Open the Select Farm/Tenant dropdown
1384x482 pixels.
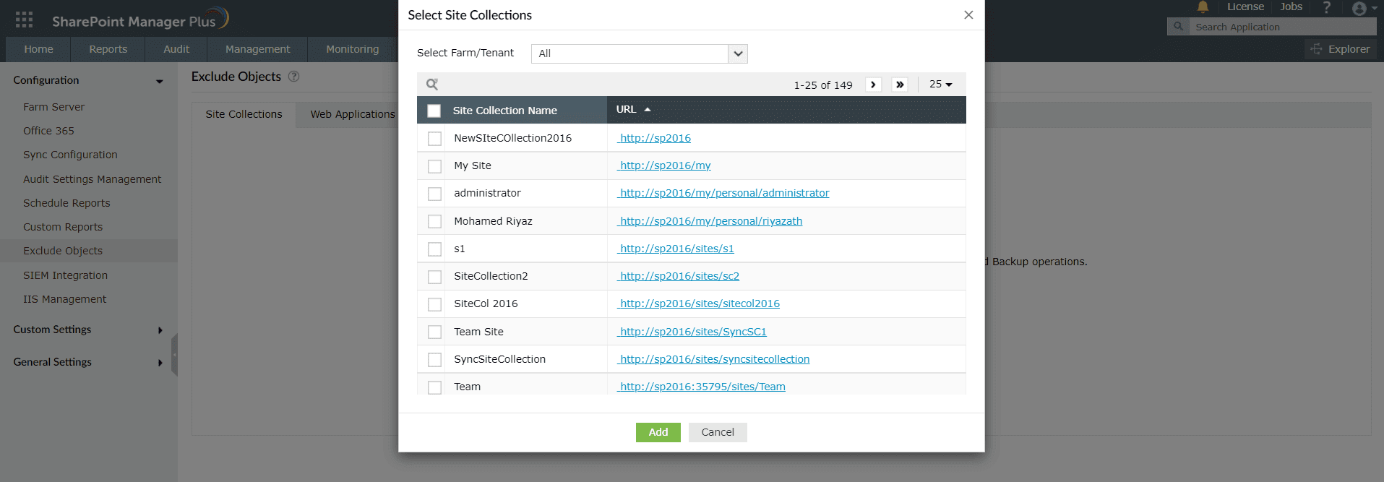coord(639,53)
